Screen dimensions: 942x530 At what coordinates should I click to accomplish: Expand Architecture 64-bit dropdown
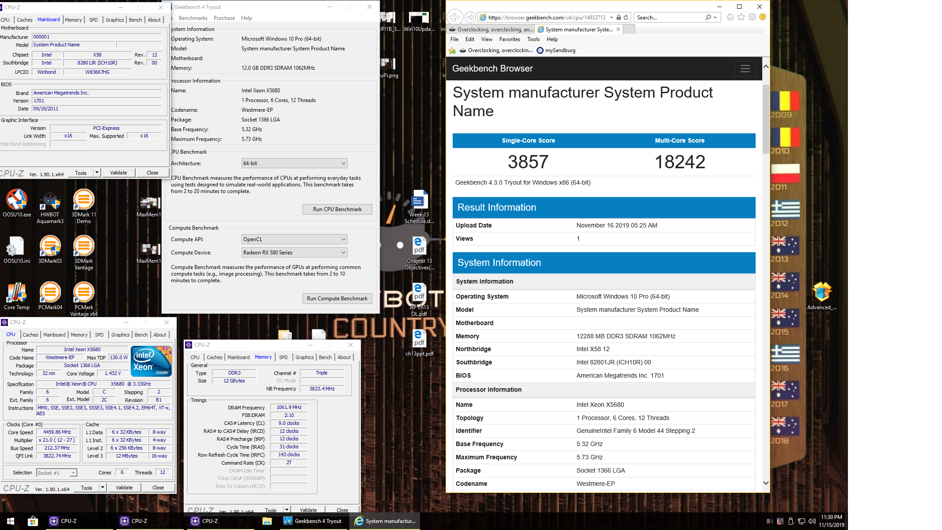tap(294, 163)
